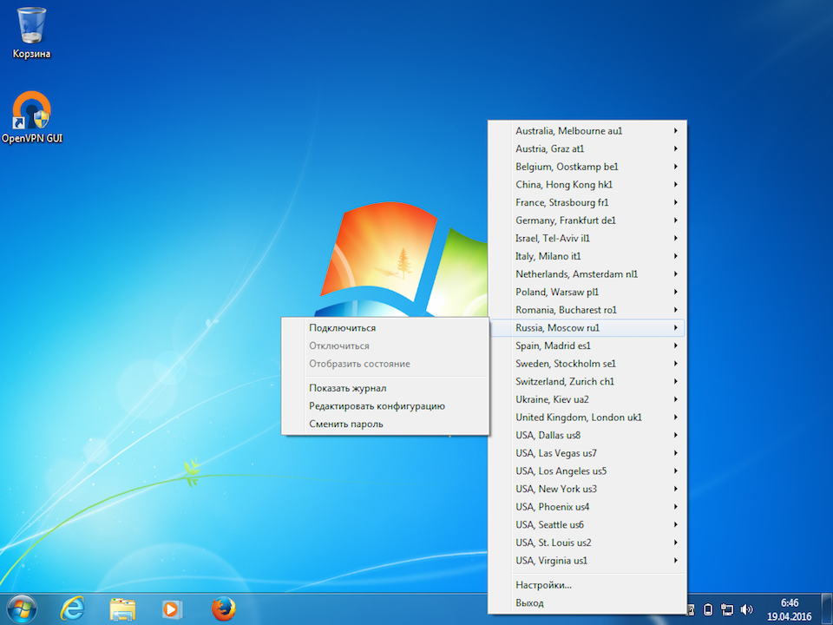Open Windows Explorer from the taskbar

coord(122,609)
